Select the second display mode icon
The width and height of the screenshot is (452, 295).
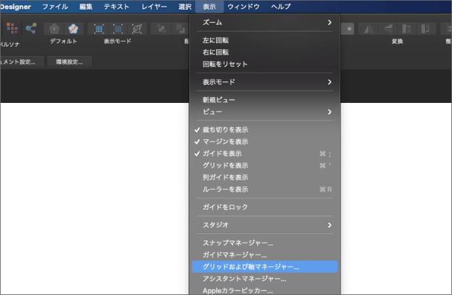point(118,29)
